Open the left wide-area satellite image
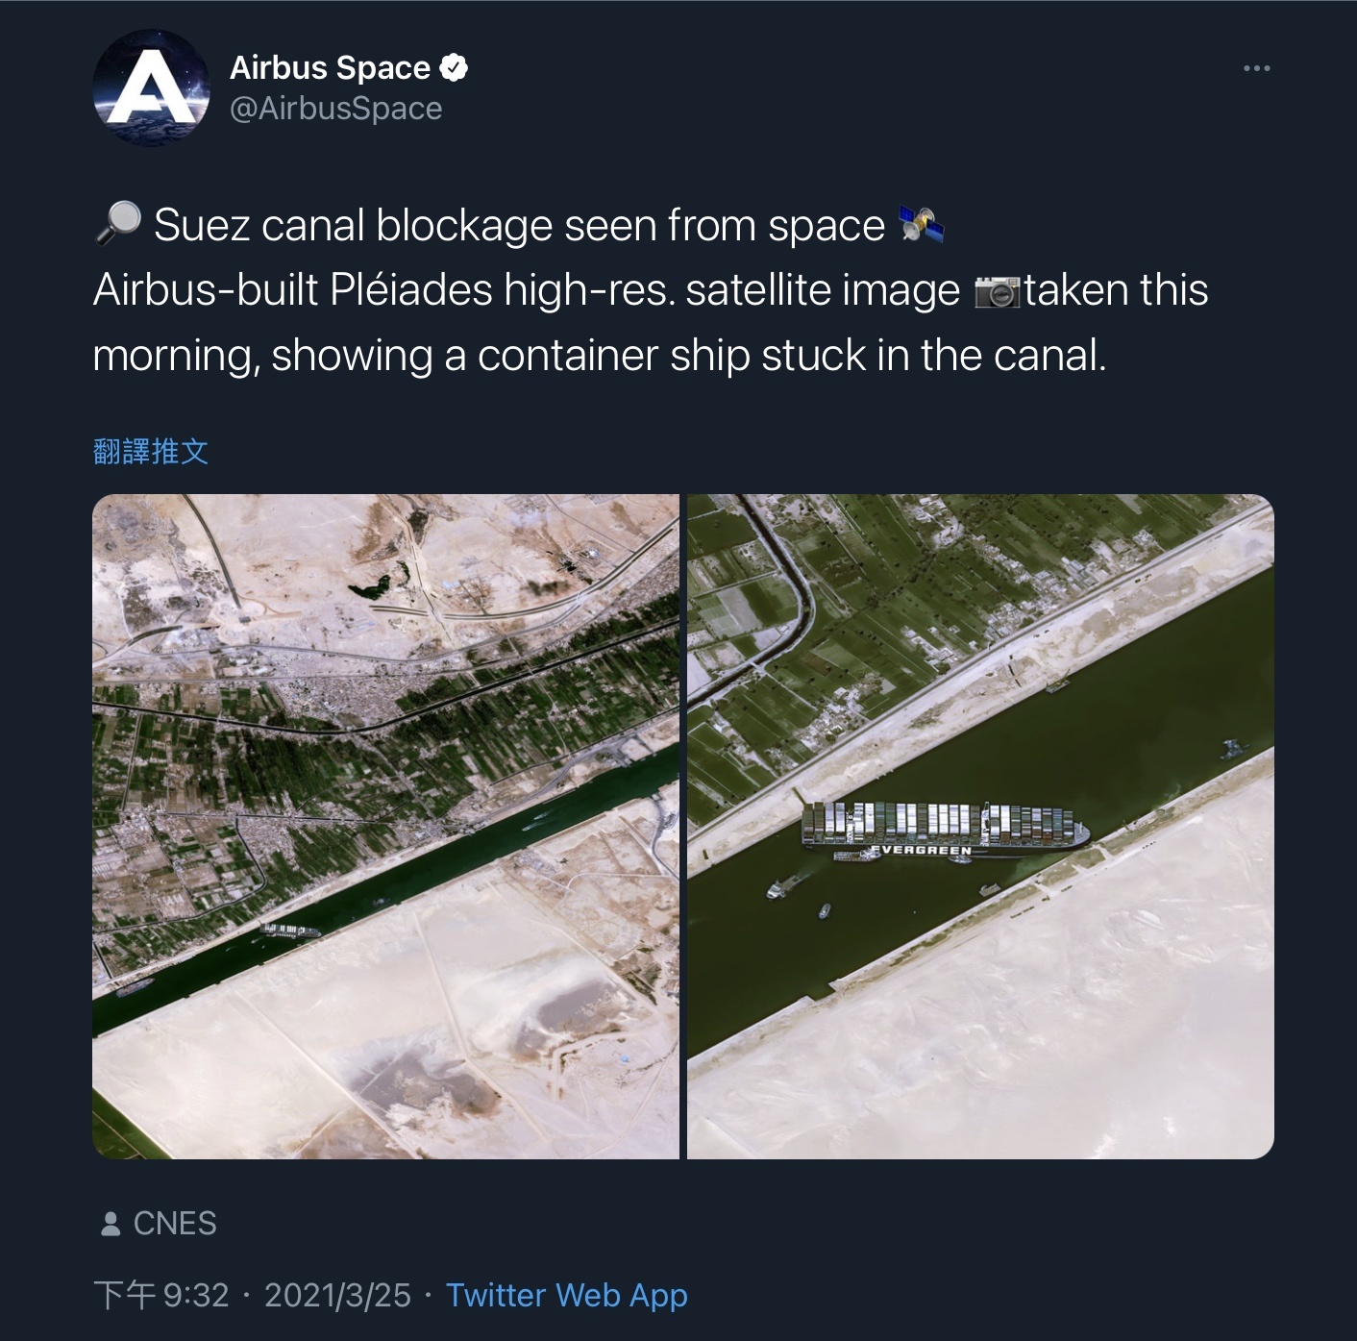This screenshot has width=1357, height=1341. pos(385,827)
